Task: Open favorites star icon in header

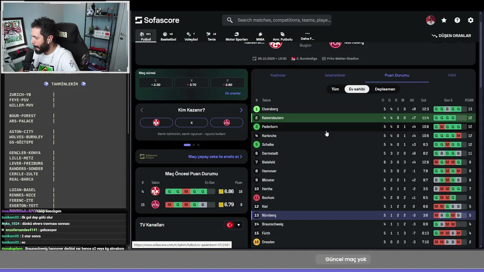Action: (444, 20)
